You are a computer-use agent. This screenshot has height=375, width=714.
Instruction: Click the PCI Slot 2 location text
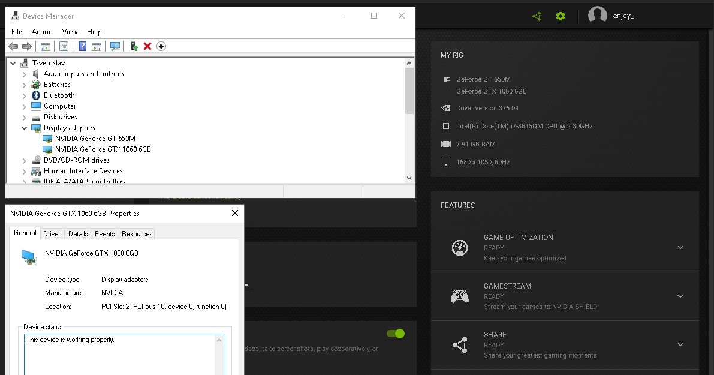pos(164,307)
